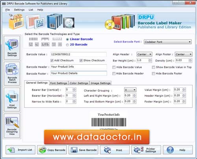Click the Copy Barcode button label
The image size is (197, 159).
coord(56,150)
